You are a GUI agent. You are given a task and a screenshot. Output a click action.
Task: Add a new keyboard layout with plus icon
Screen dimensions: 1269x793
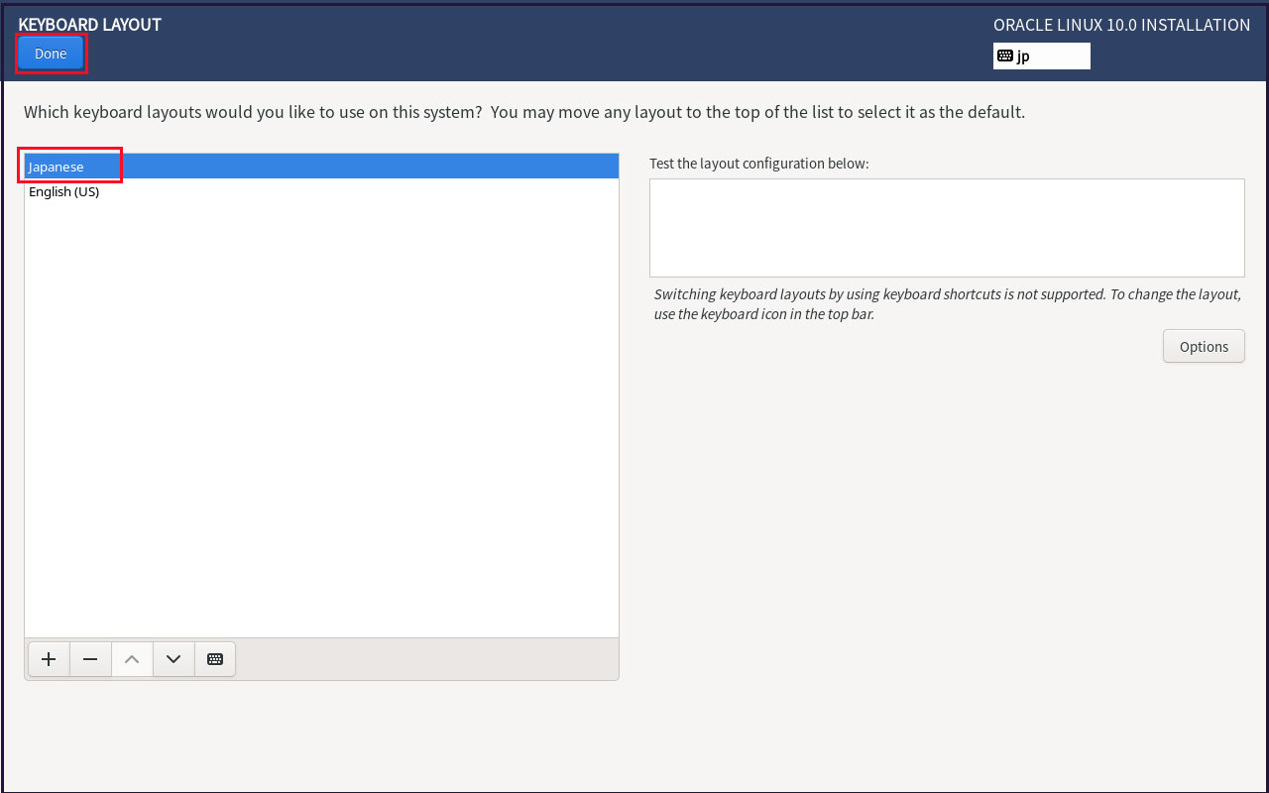49,659
